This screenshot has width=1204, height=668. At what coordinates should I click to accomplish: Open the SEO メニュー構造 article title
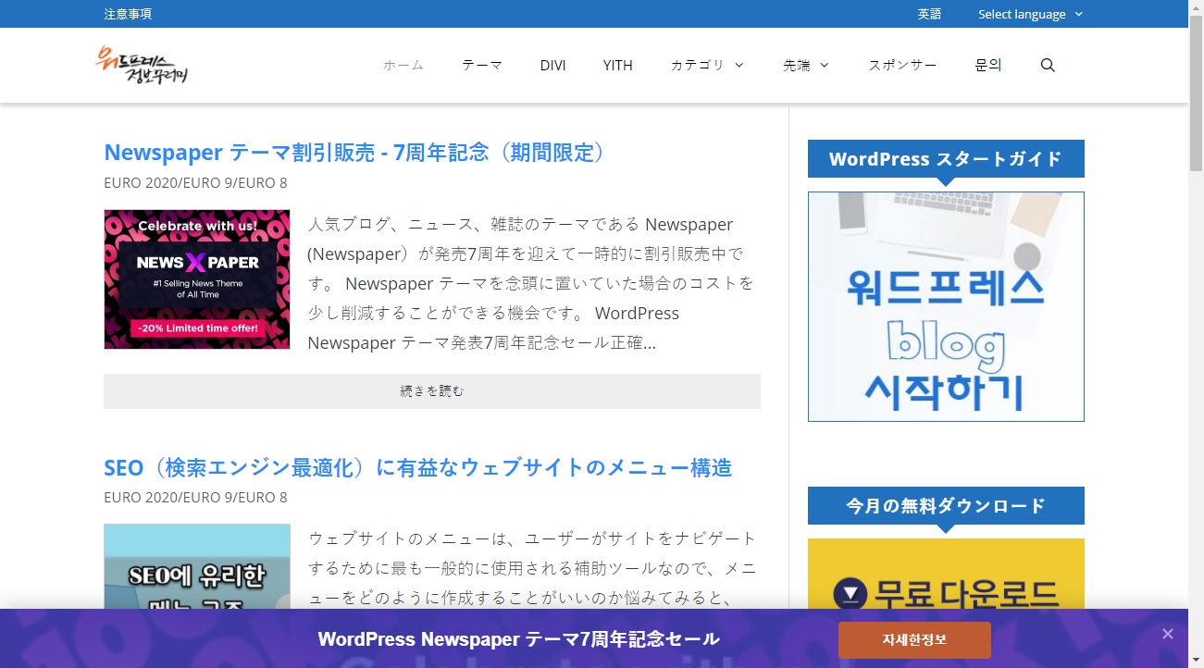pyautogui.click(x=418, y=467)
